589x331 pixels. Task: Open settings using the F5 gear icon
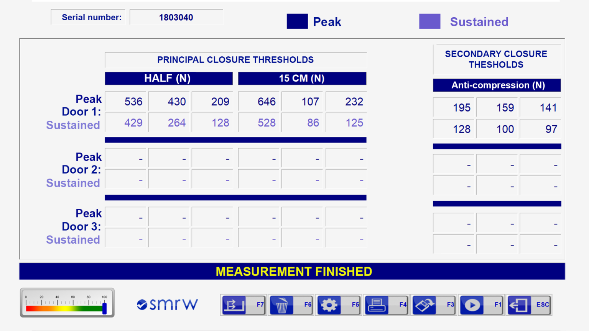click(339, 305)
